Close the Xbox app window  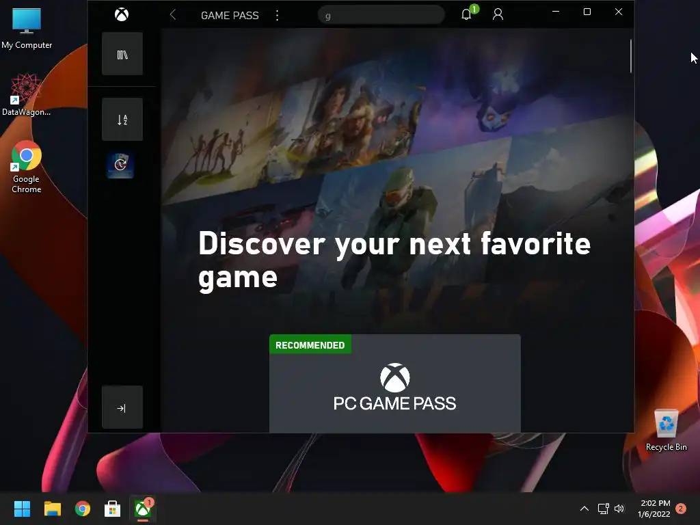618,12
